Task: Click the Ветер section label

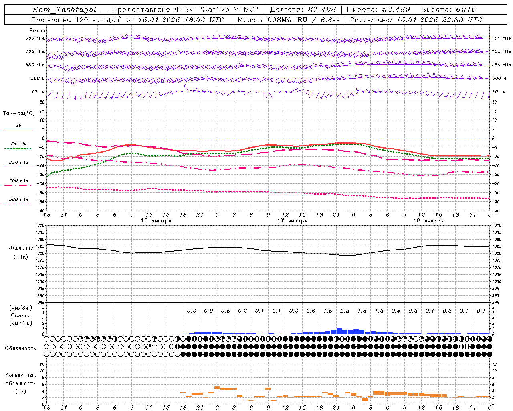Action: pyautogui.click(x=37, y=31)
